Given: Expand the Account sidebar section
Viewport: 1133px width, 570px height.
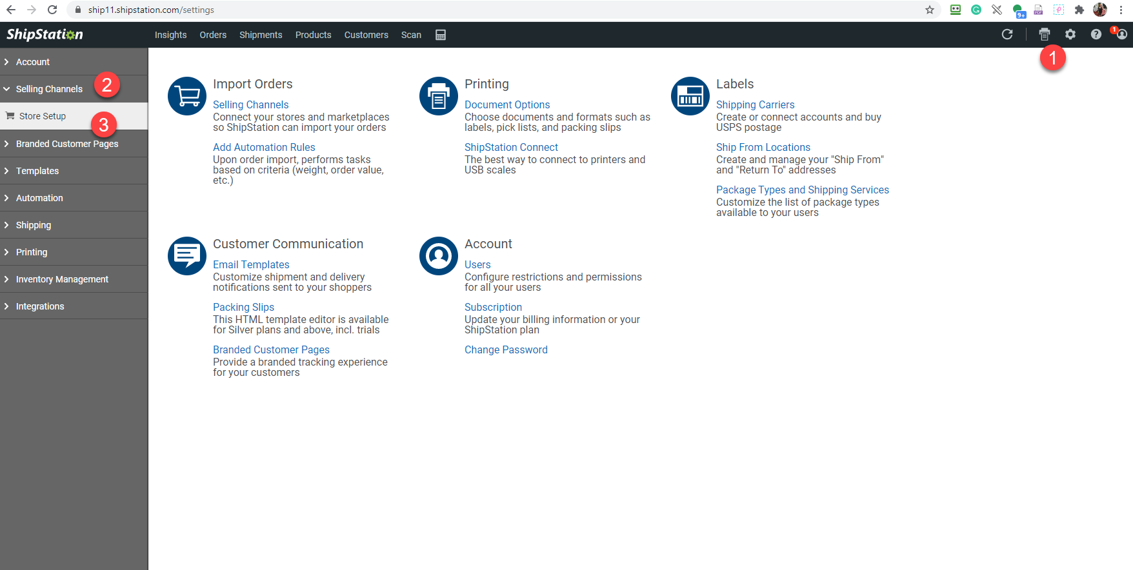Looking at the screenshot, I should 74,62.
